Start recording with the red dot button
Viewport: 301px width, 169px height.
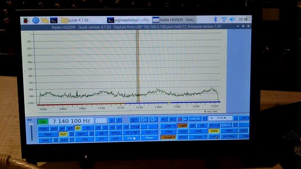pyautogui.click(x=180, y=119)
